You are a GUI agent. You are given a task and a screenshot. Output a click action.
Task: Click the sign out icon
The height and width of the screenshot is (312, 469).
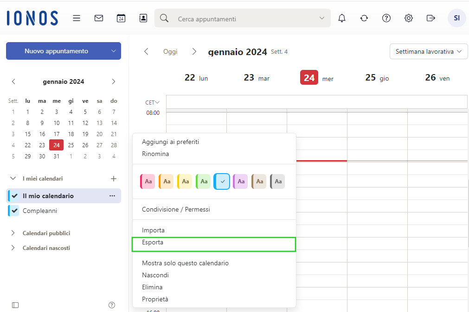pyautogui.click(x=431, y=19)
